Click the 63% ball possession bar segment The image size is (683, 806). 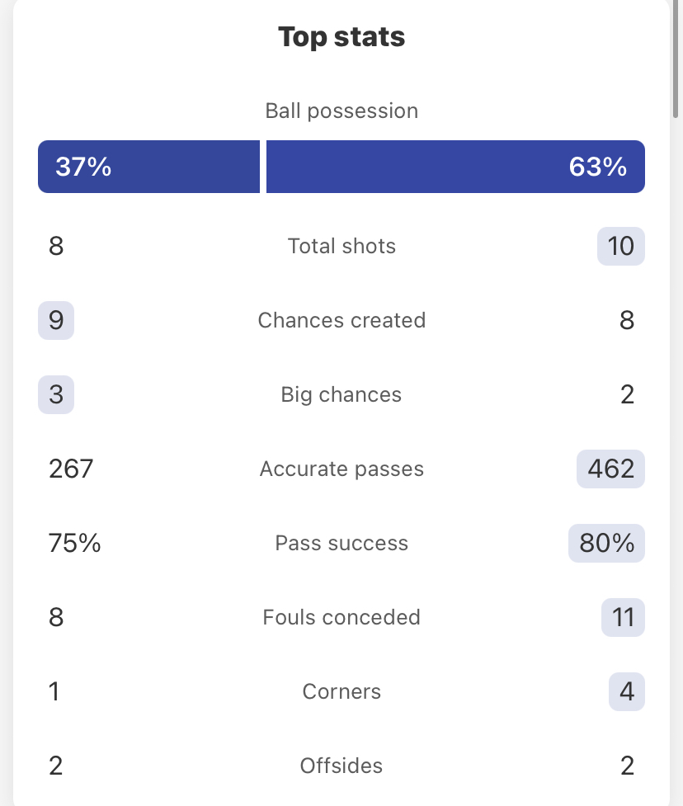(455, 167)
